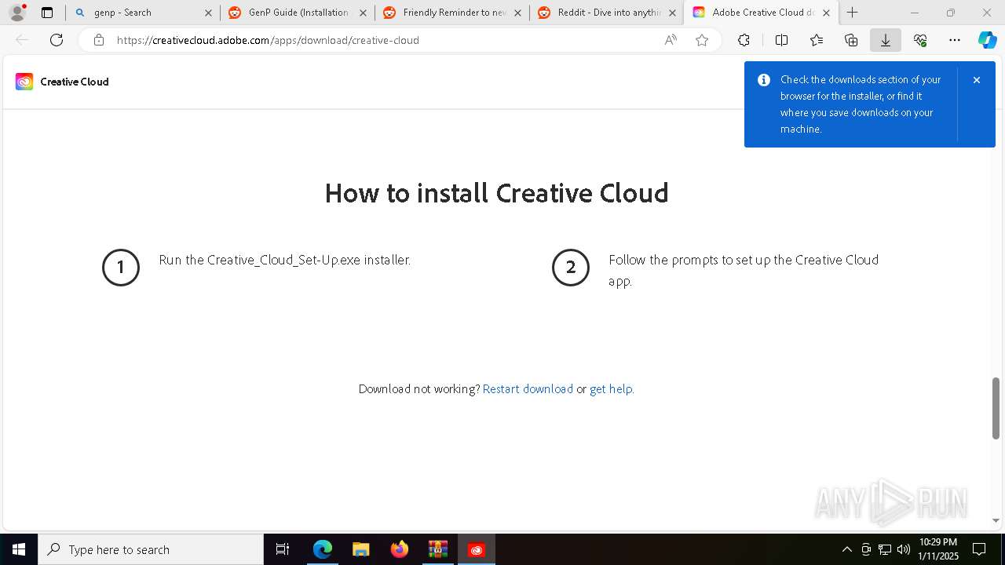Image resolution: width=1005 pixels, height=565 pixels.
Task: Minimize the Edge browser window
Action: [914, 13]
